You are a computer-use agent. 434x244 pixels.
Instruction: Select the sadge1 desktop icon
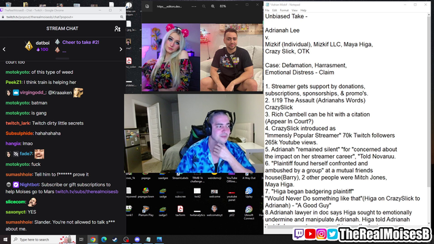coord(163,211)
